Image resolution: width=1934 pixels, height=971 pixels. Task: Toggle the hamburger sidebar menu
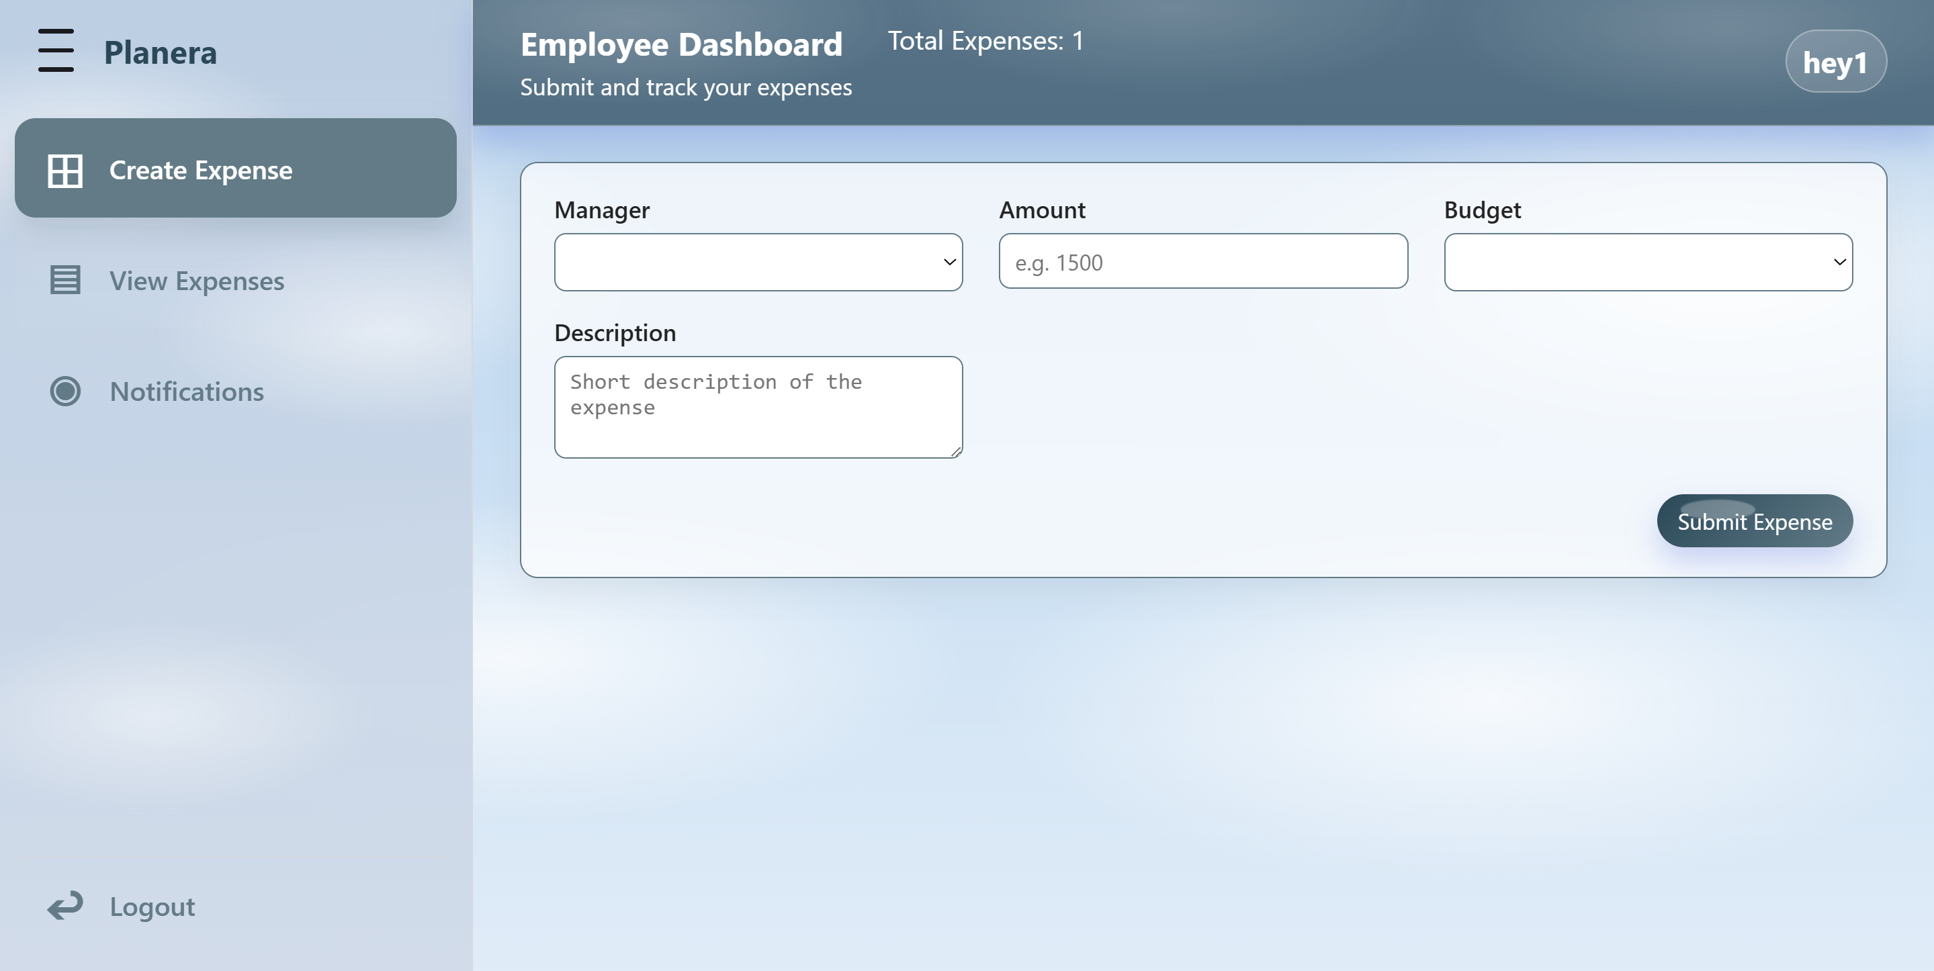(56, 50)
